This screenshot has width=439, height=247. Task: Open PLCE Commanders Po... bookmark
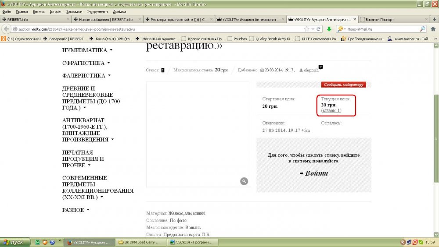tap(317, 39)
